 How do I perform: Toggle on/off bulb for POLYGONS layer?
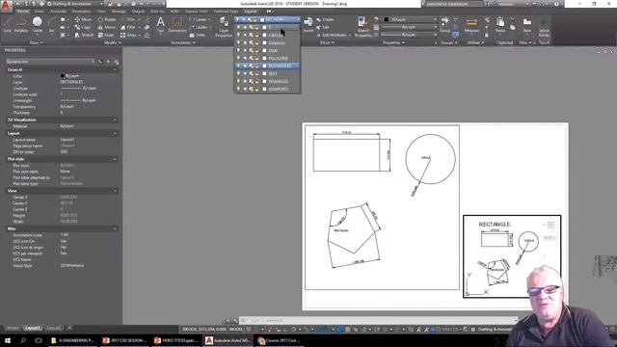[x=238, y=58]
